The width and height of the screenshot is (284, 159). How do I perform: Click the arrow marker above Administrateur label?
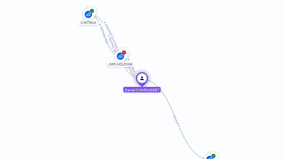click(x=100, y=24)
